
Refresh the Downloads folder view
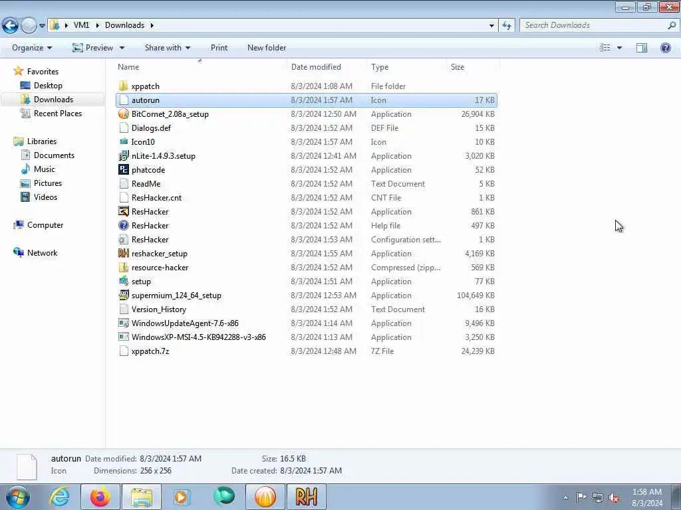point(506,26)
